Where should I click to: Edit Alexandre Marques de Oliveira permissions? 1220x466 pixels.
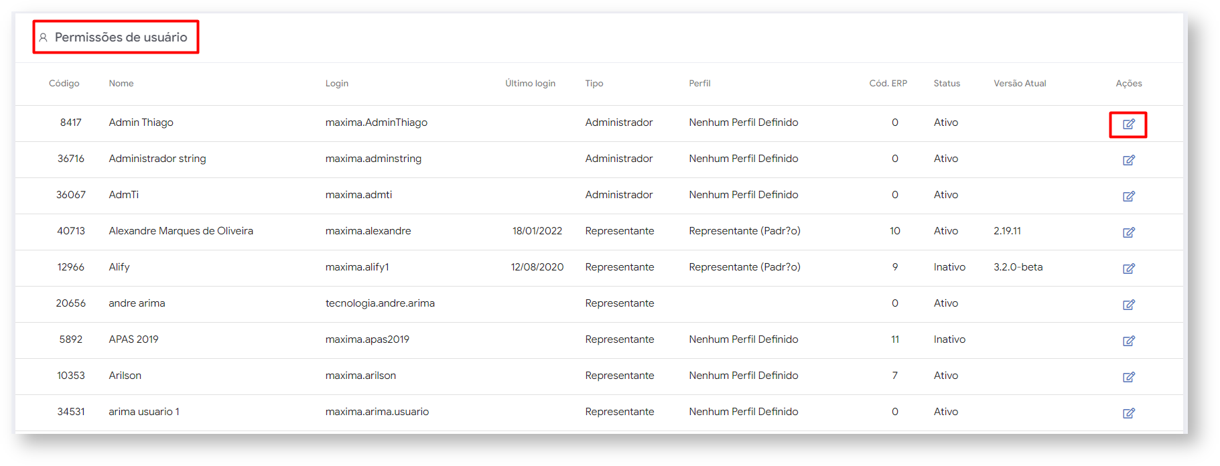(x=1128, y=232)
